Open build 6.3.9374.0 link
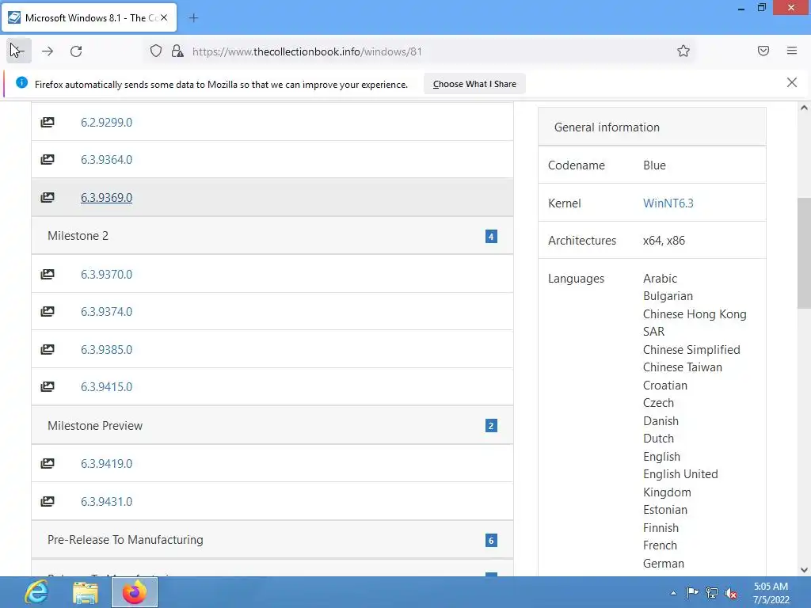The width and height of the screenshot is (811, 608). click(106, 312)
